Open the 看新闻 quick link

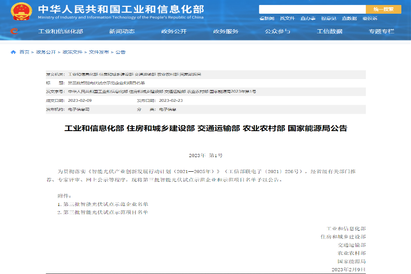267,18
